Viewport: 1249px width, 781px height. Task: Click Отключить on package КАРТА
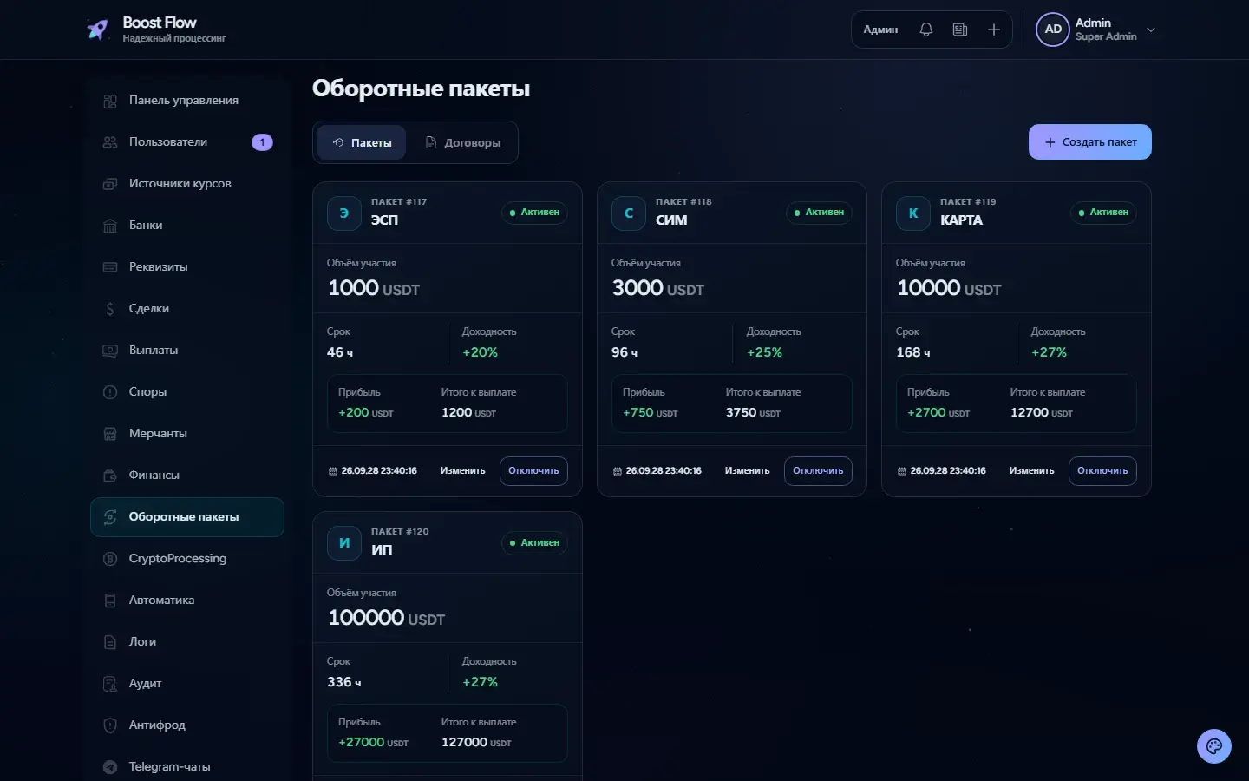coord(1102,471)
